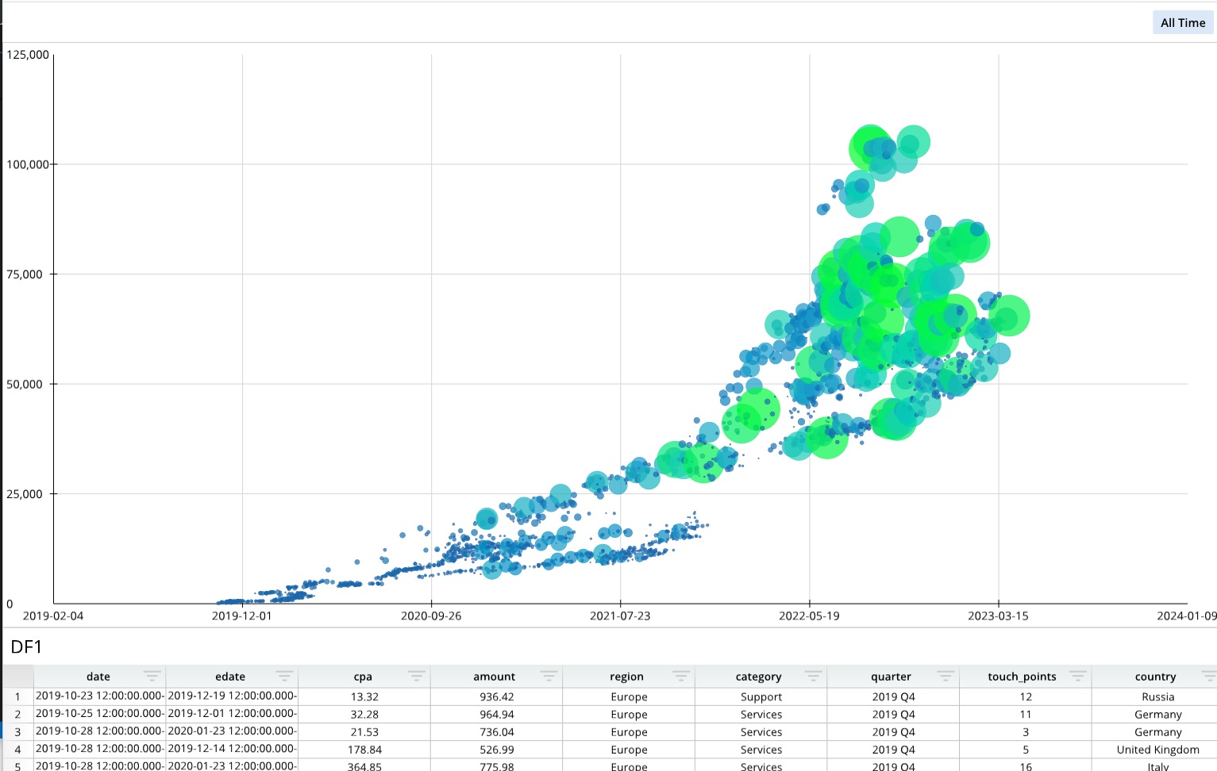
Task: Select the Europe region cell in row 1
Action: (x=629, y=696)
